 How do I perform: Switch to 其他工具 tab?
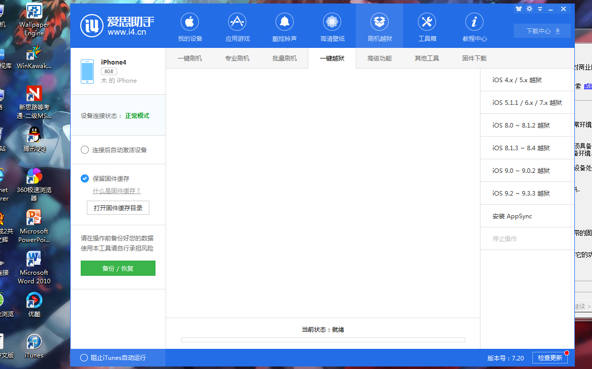pyautogui.click(x=426, y=58)
